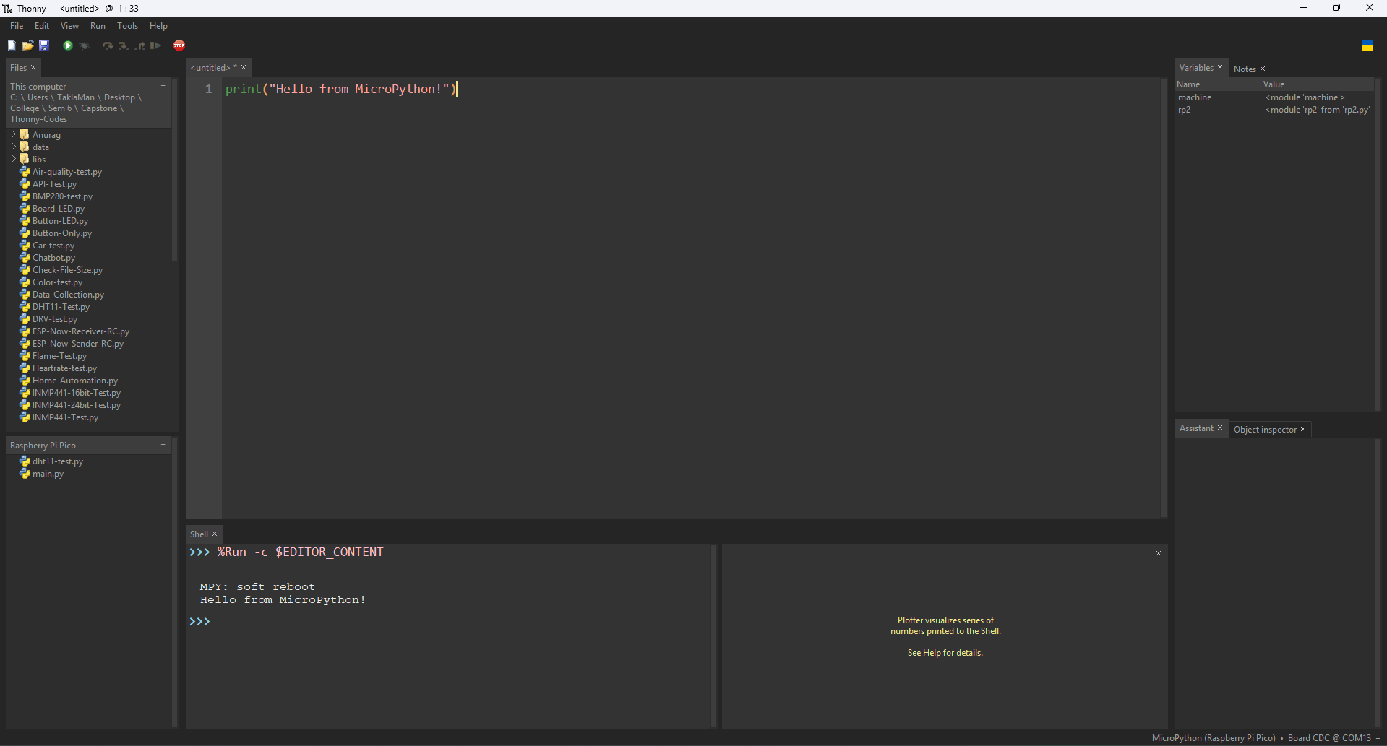Select the rp2 variable row

(1274, 110)
